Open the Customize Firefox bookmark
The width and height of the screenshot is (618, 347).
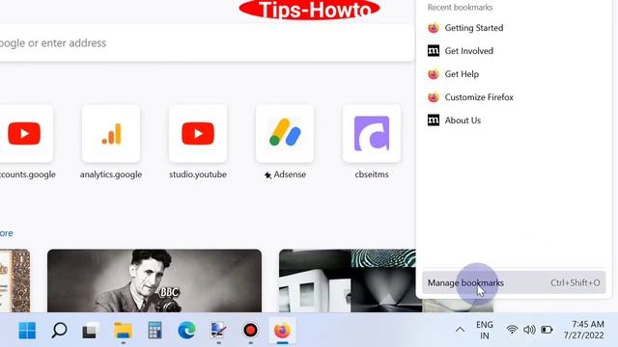pos(514,97)
